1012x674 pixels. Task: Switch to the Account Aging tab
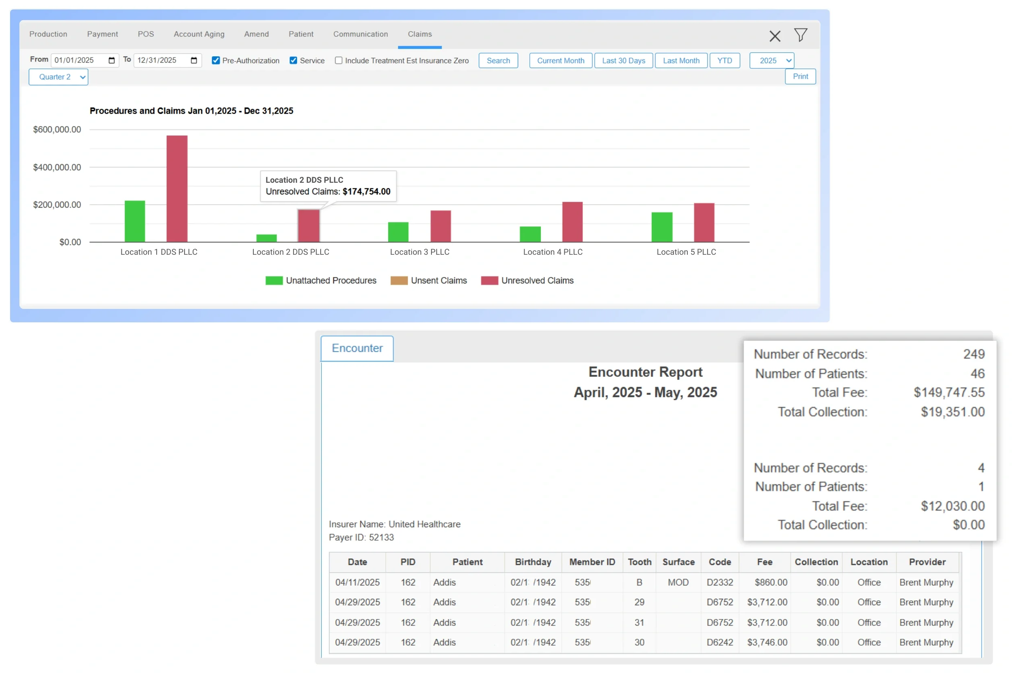tap(199, 34)
